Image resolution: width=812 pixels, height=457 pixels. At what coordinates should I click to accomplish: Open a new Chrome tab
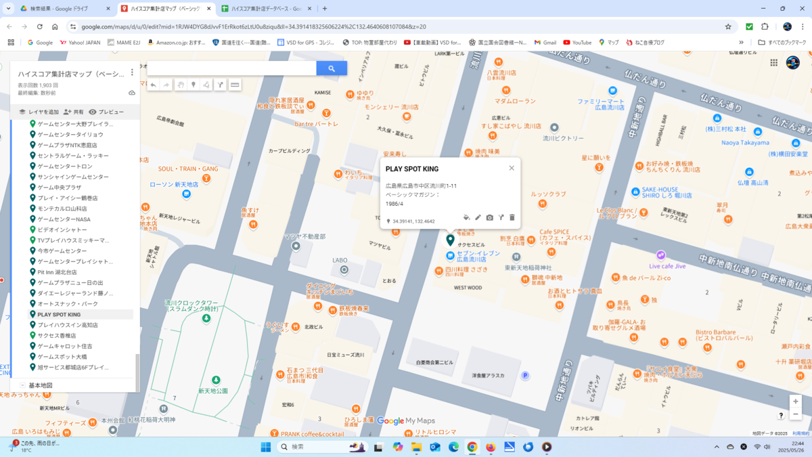(325, 9)
